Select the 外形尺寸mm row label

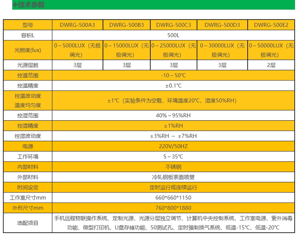click(x=28, y=208)
